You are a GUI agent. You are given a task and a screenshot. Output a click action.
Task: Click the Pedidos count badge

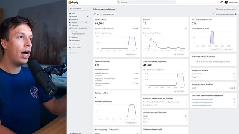88,16
